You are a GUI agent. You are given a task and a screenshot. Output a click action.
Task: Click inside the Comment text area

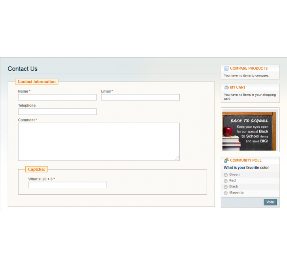tap(99, 141)
